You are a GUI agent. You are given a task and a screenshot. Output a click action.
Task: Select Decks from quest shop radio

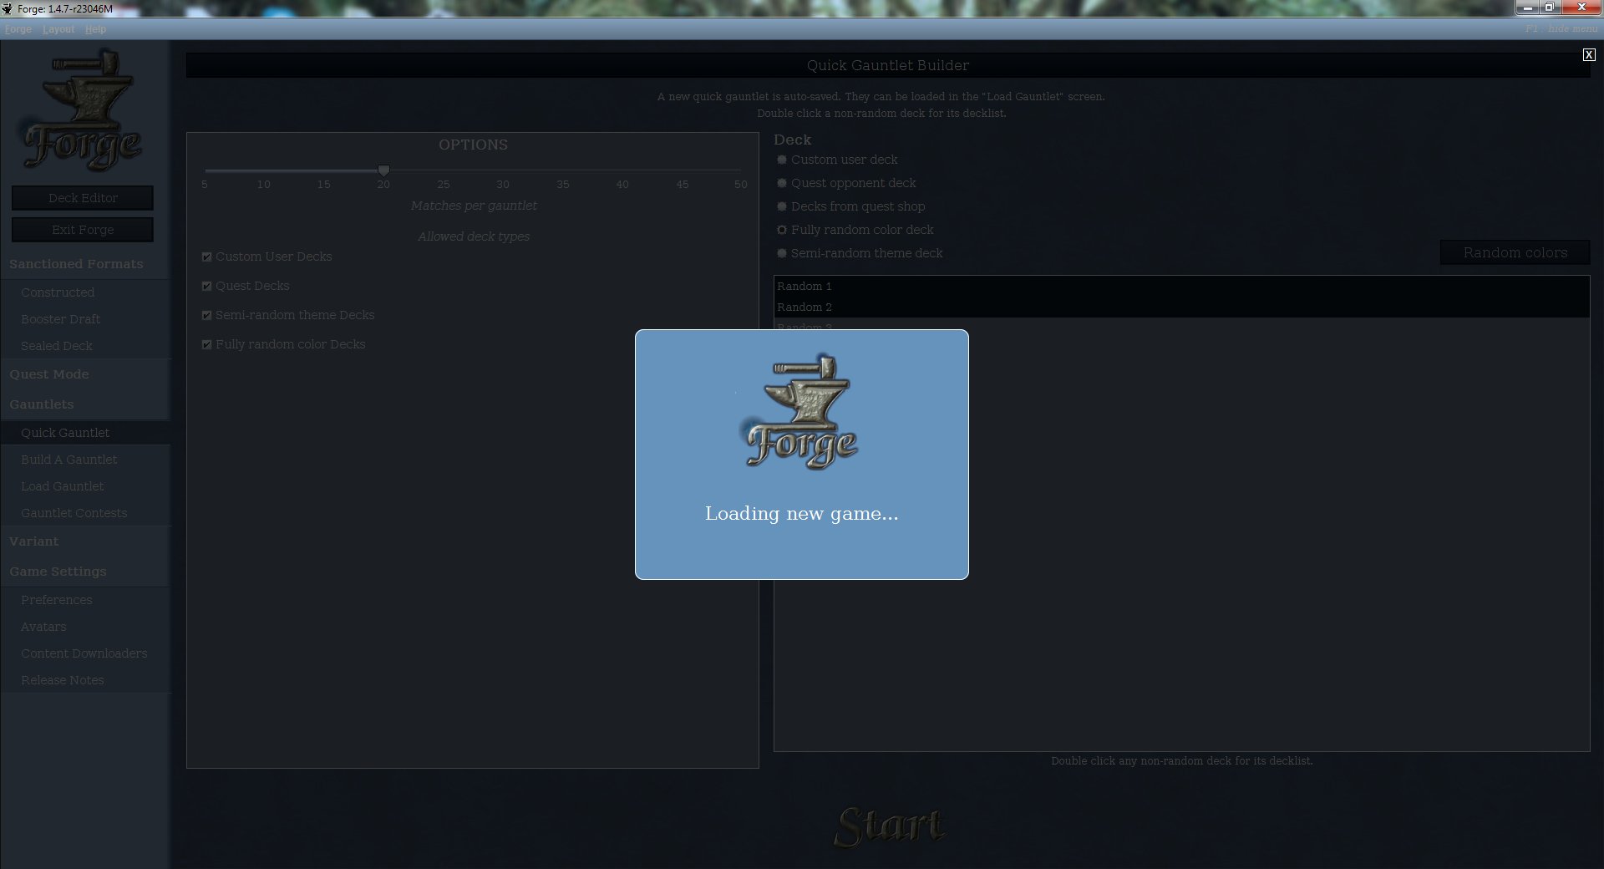782,206
